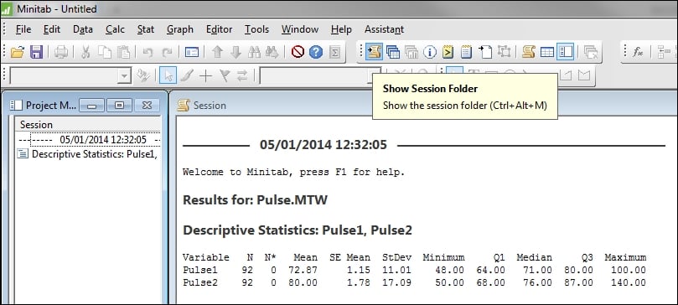This screenshot has width=678, height=305.
Task: Click the Show Info icon
Action: 430,52
